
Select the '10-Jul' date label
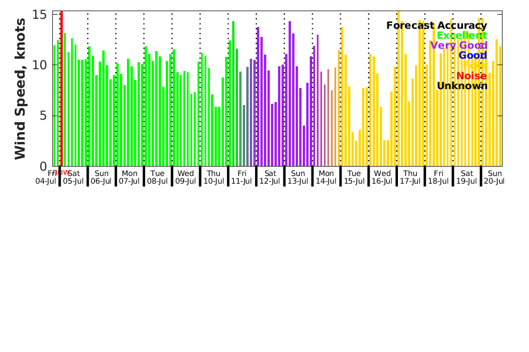pos(213,181)
